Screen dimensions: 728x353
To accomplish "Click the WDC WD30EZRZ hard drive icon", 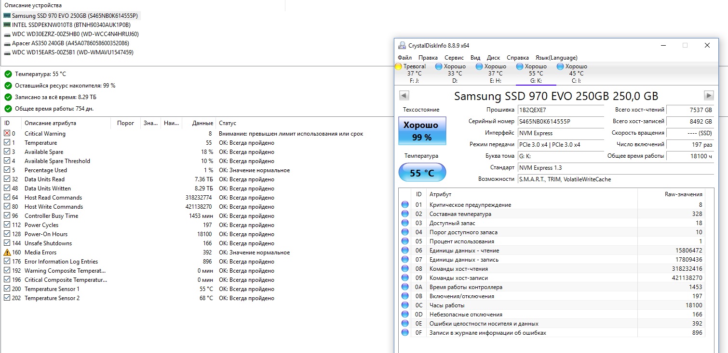I will point(7,34).
